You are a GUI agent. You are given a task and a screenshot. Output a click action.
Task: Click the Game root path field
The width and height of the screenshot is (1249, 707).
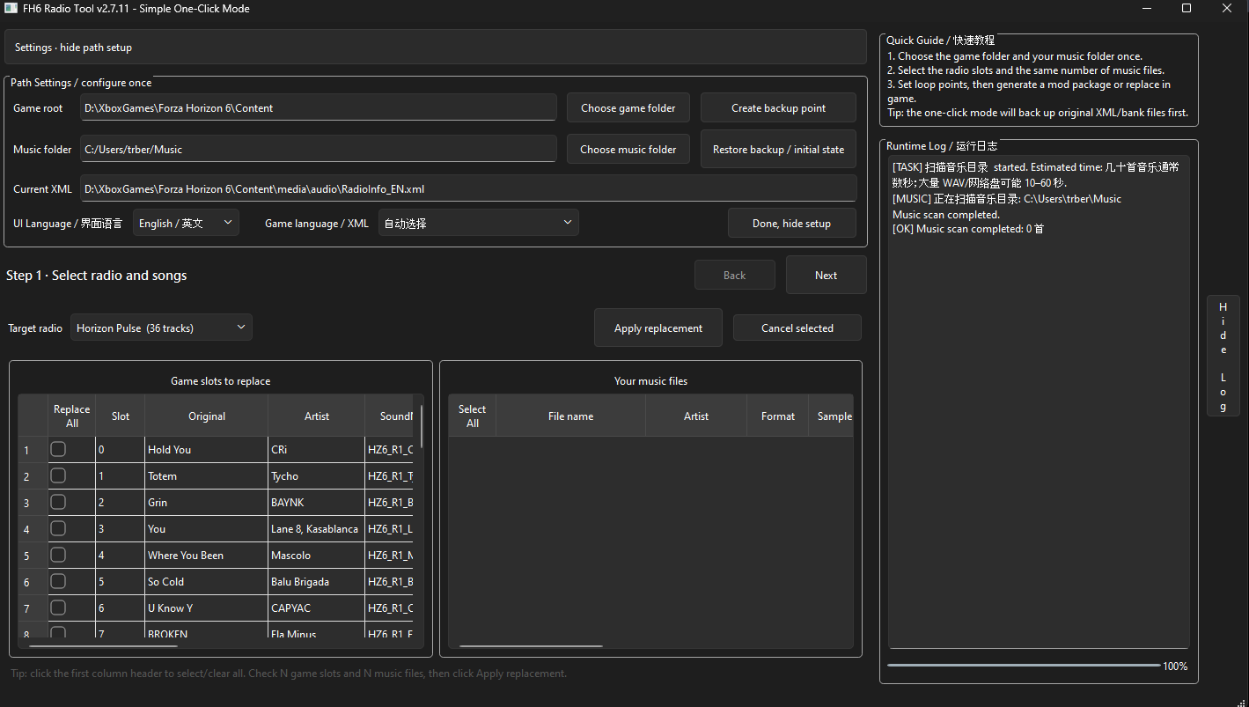[318, 107]
